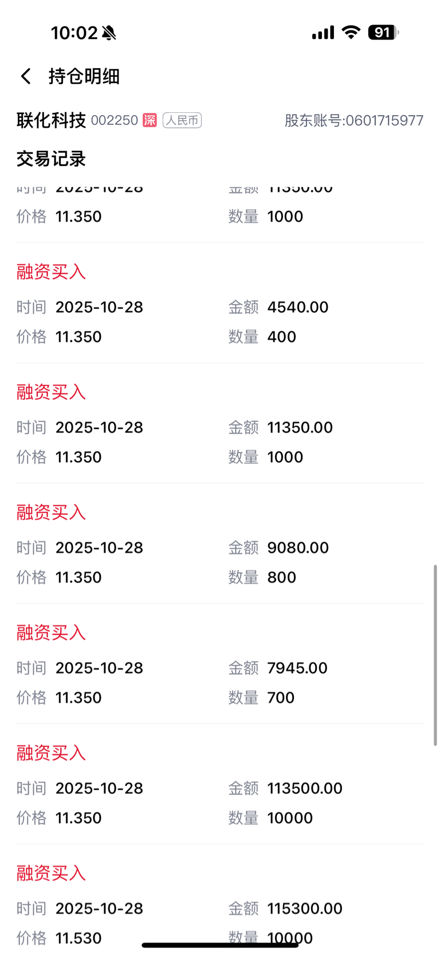The width and height of the screenshot is (440, 956).
Task: Tap the back arrow beside 持仓明细
Action: pos(26,76)
